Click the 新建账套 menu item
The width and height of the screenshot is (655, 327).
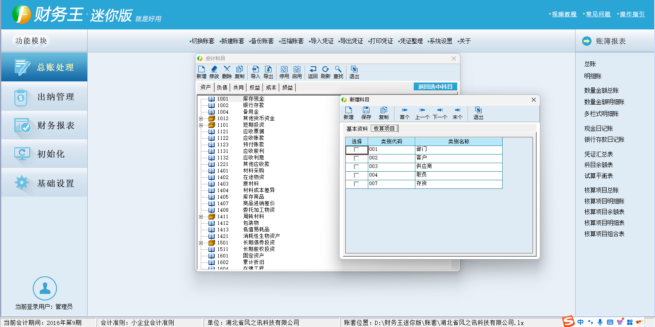click(232, 41)
